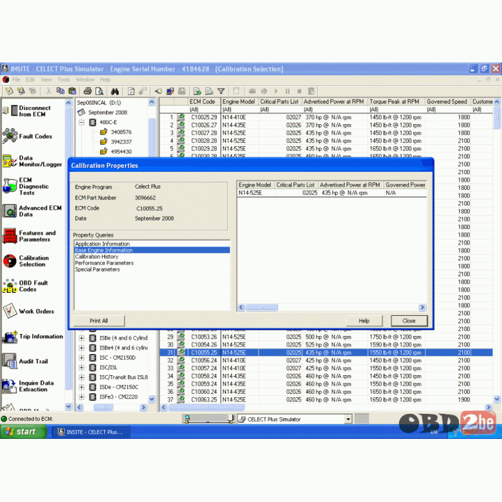Click the Copy toolbar icon

[60, 91]
